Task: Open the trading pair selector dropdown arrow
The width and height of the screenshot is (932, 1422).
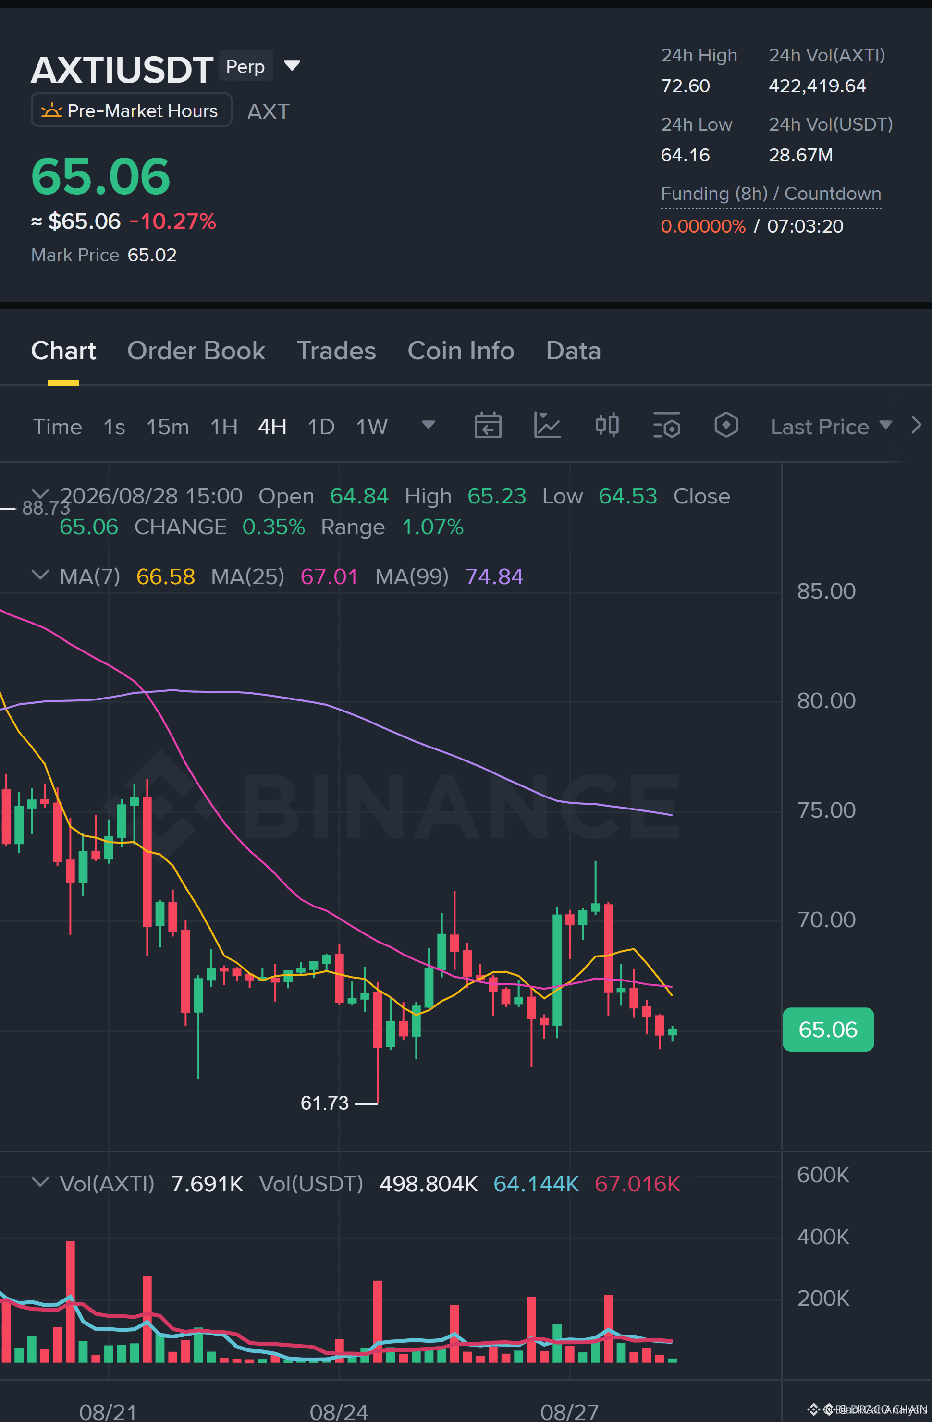Action: 292,65
